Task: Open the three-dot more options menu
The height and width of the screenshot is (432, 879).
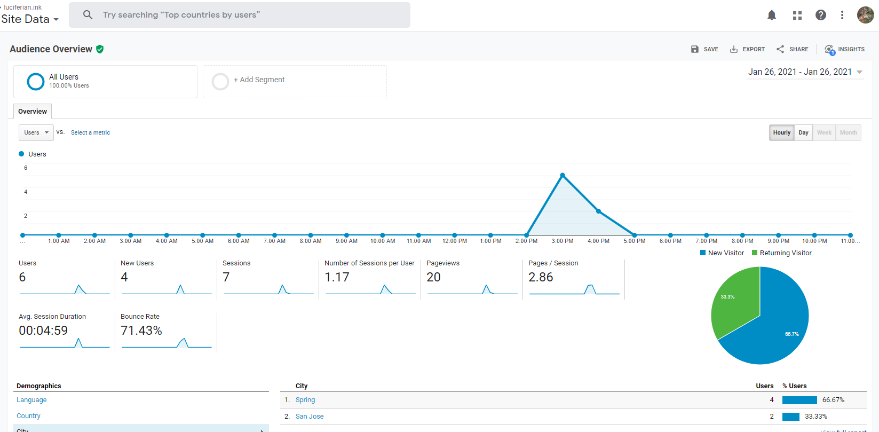Action: [842, 15]
